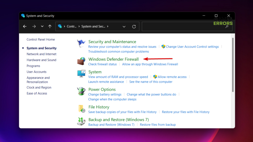Viewport: 253px width, 142px height.
Task: Click the File History folder icon
Action: pyautogui.click(x=81, y=109)
